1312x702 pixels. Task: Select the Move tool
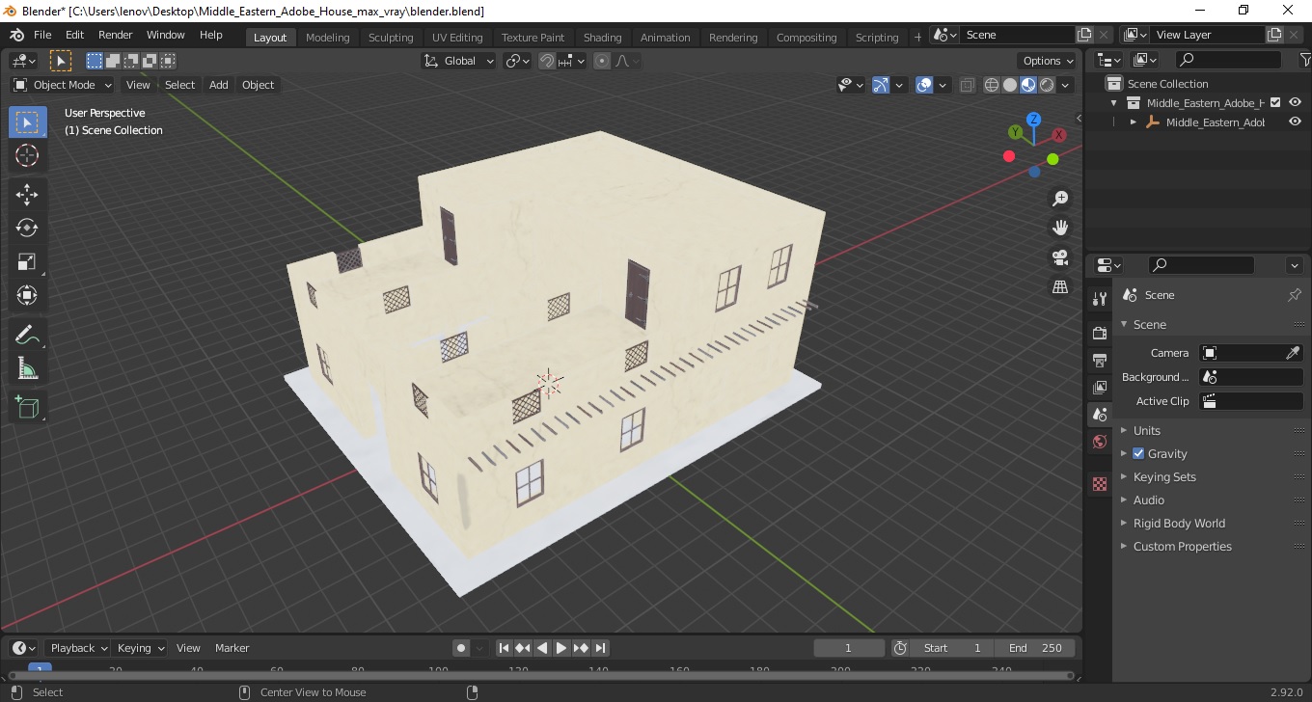[x=27, y=195]
